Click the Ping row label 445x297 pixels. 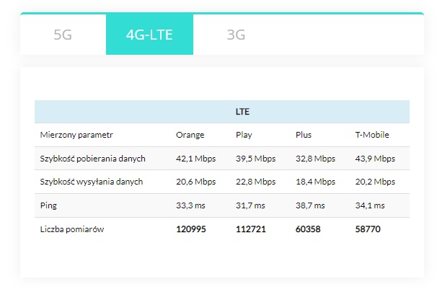[48, 205]
